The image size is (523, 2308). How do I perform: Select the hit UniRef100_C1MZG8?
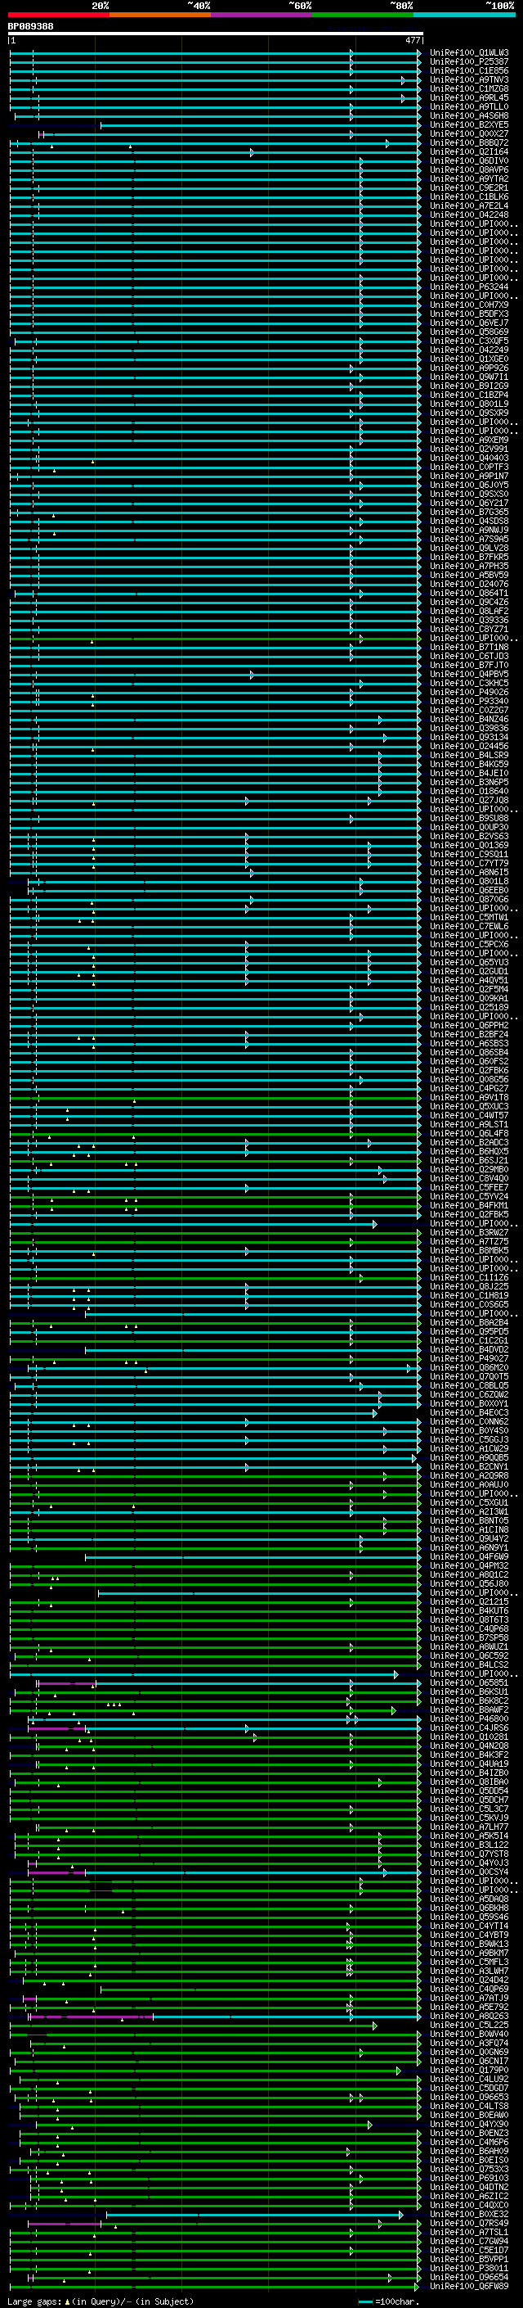(x=469, y=88)
